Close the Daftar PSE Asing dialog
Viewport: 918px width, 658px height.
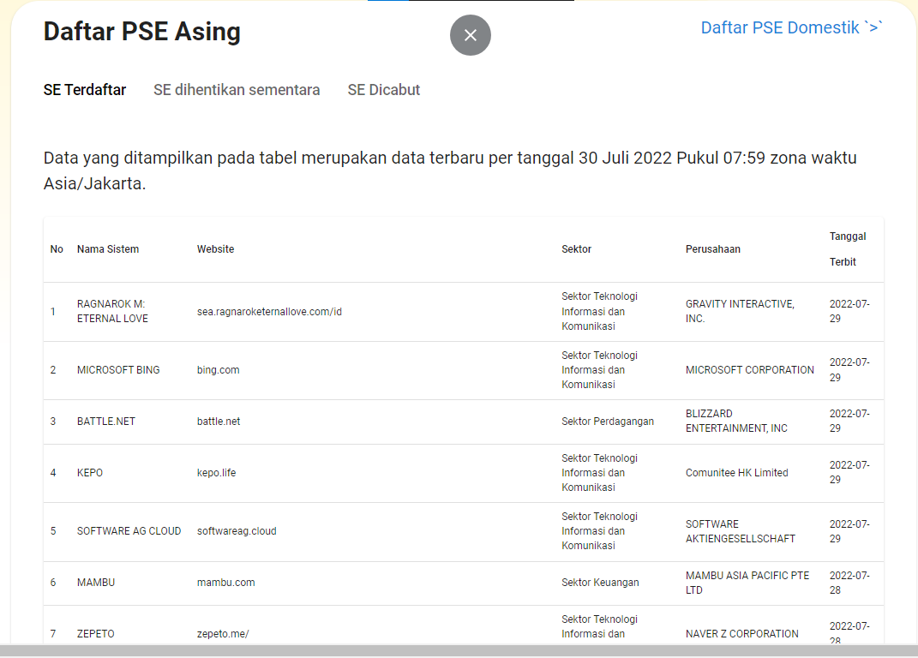pos(470,35)
